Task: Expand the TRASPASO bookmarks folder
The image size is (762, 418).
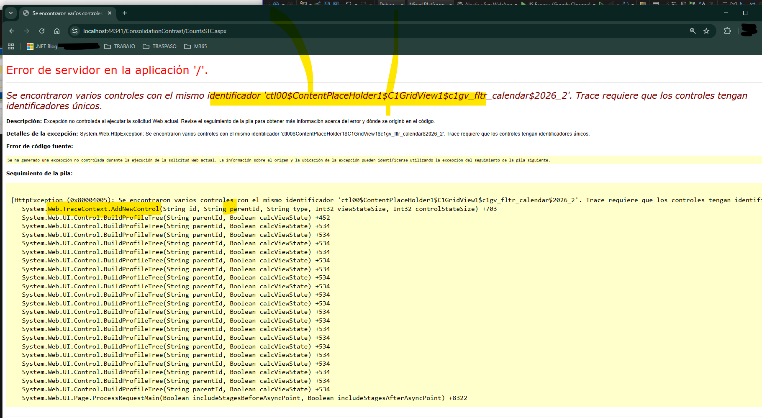Action: click(159, 46)
